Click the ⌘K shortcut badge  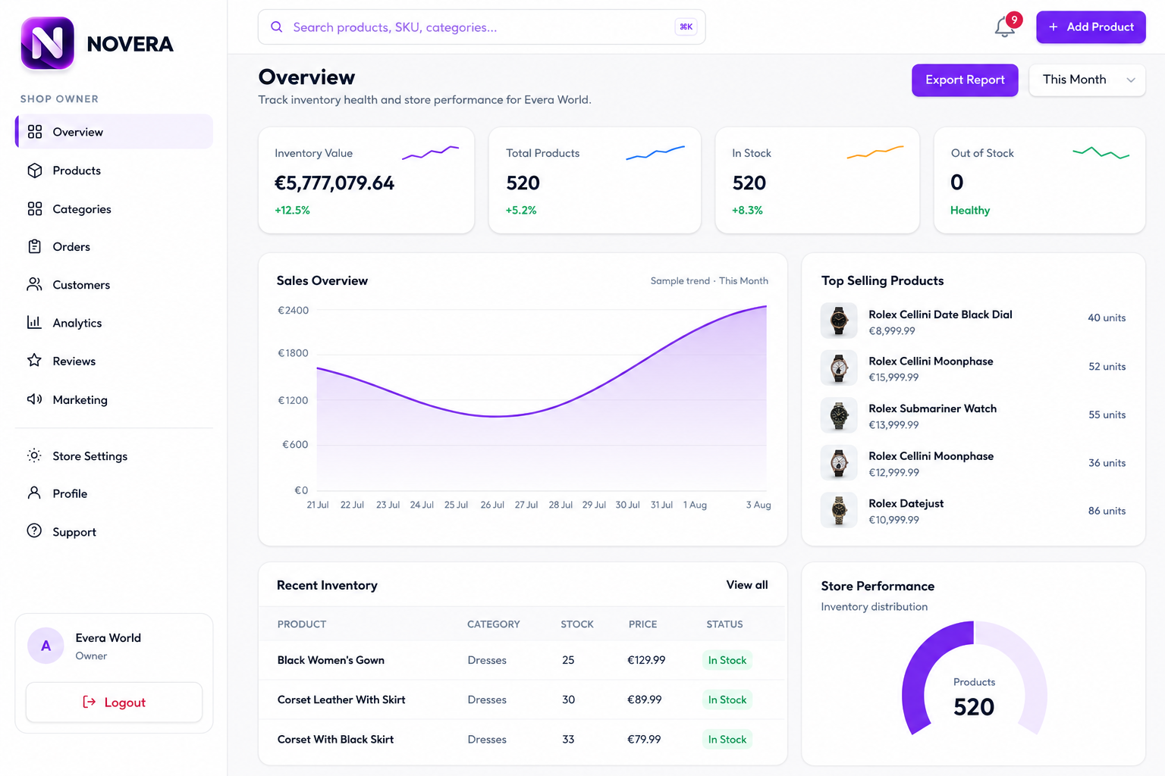686,27
